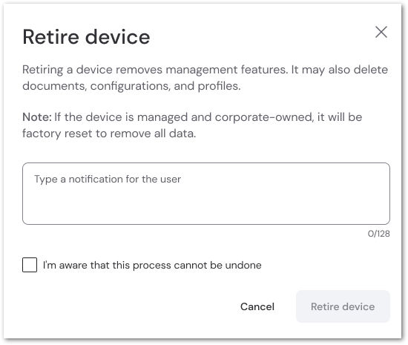
Task: Select the Cancel text button
Action: [257, 306]
